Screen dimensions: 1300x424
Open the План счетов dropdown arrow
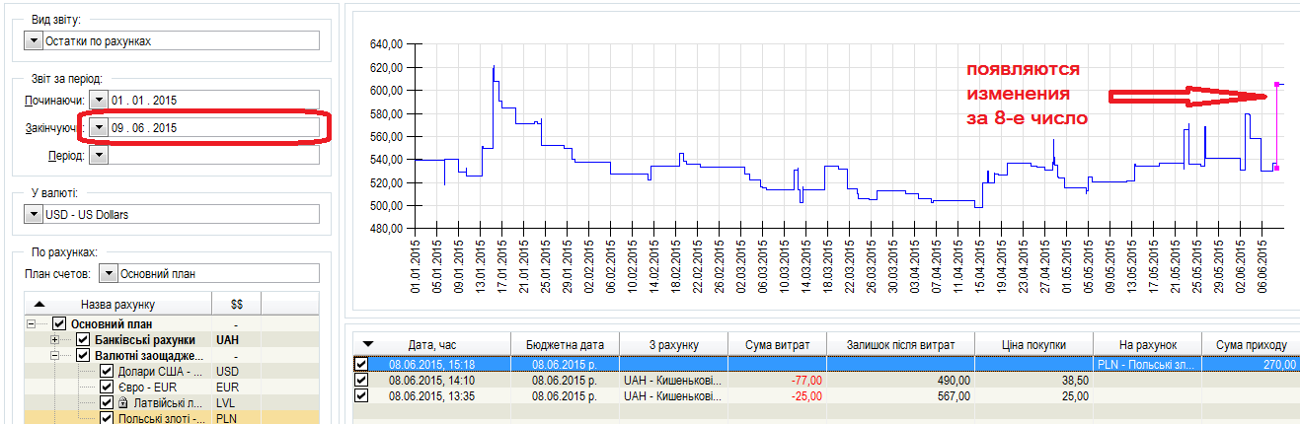[109, 273]
